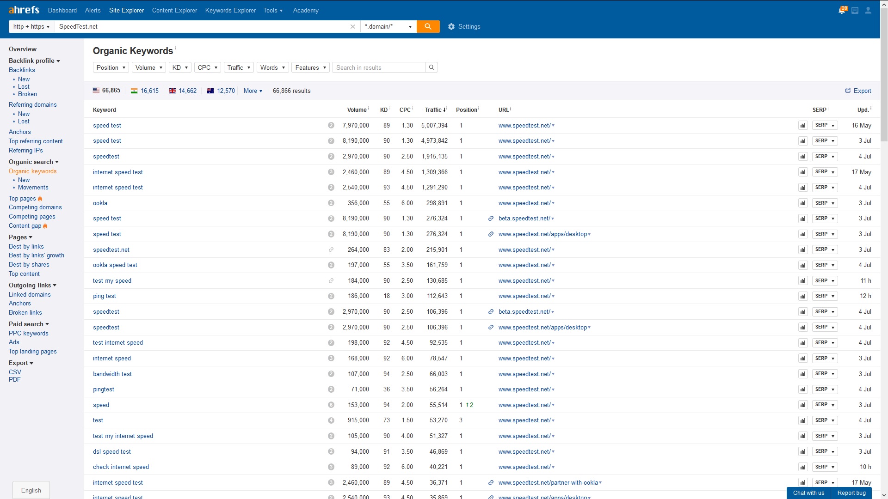Select the United Kingdom flag results

183,91
